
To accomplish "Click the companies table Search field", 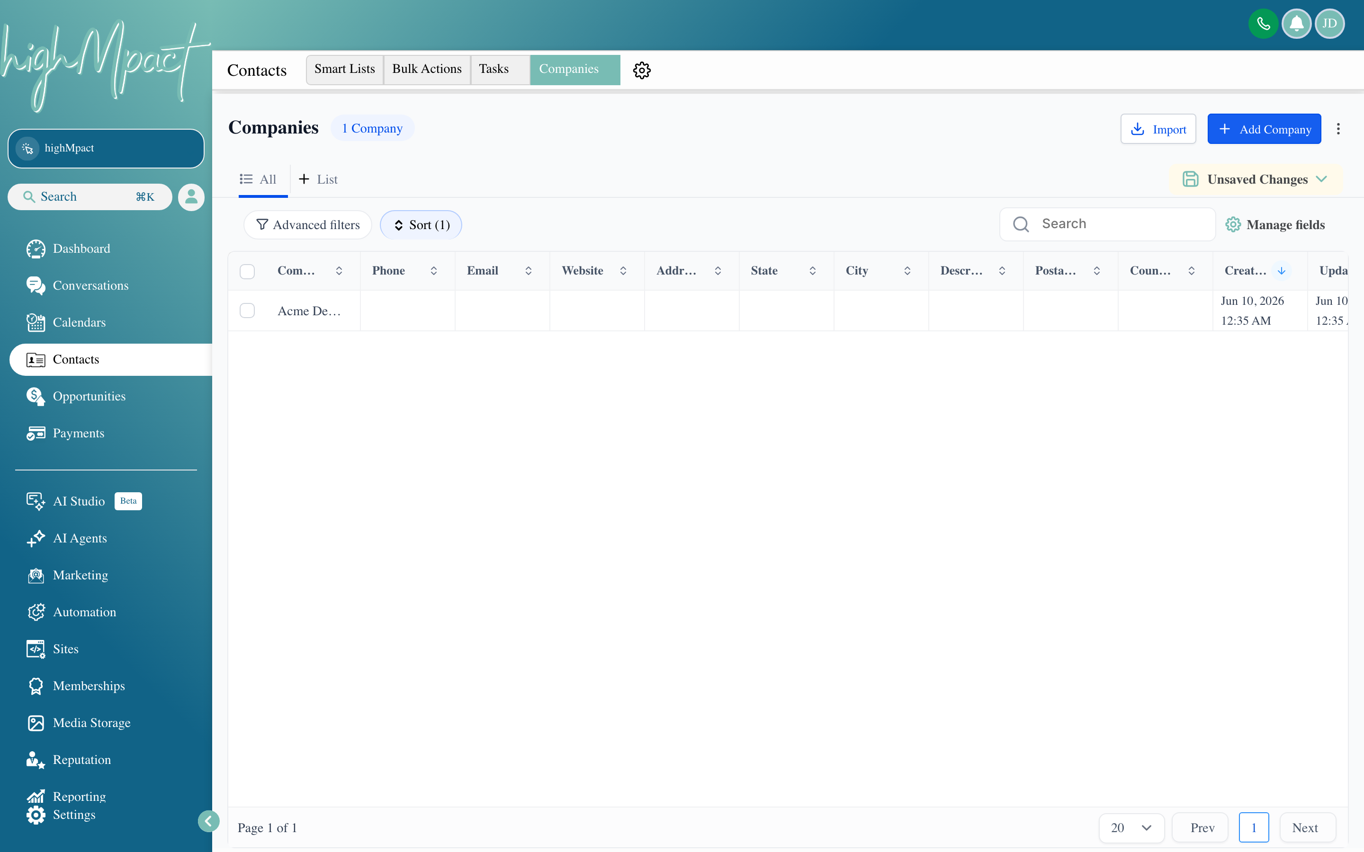I will (1107, 224).
